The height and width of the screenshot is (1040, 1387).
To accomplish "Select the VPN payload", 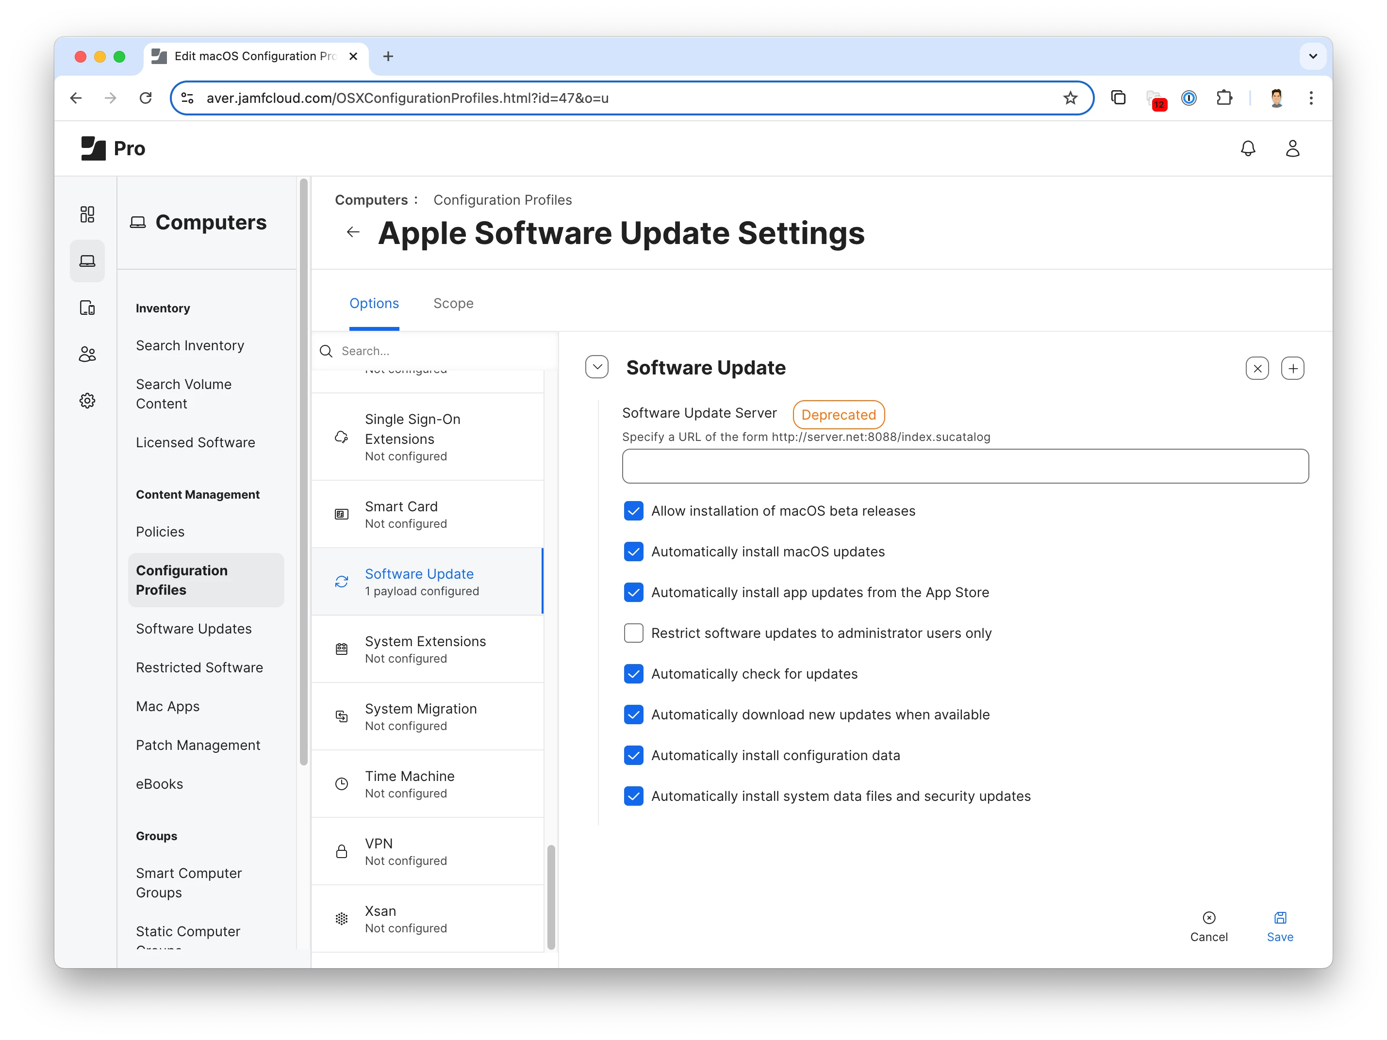I will pyautogui.click(x=428, y=851).
